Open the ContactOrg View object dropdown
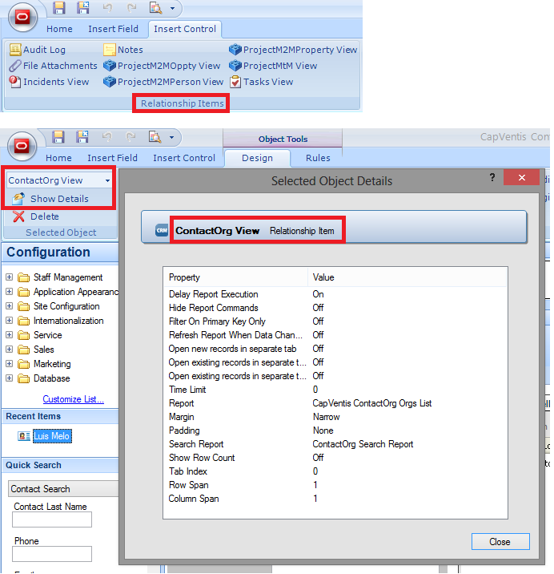Image resolution: width=554 pixels, height=574 pixels. coord(107,181)
